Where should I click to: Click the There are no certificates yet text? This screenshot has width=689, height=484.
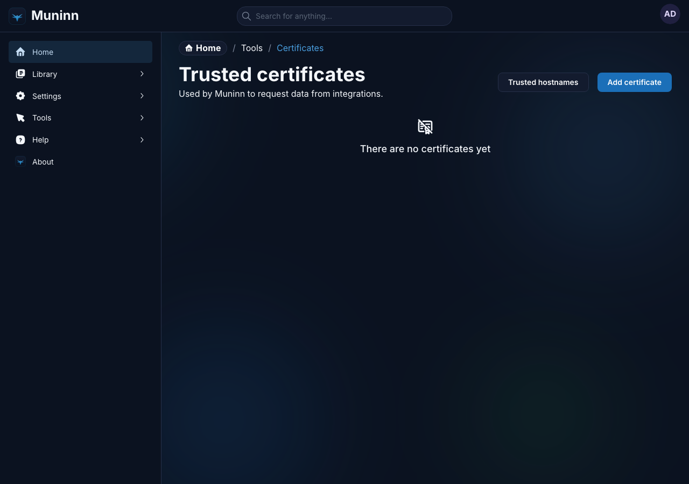[x=425, y=149]
